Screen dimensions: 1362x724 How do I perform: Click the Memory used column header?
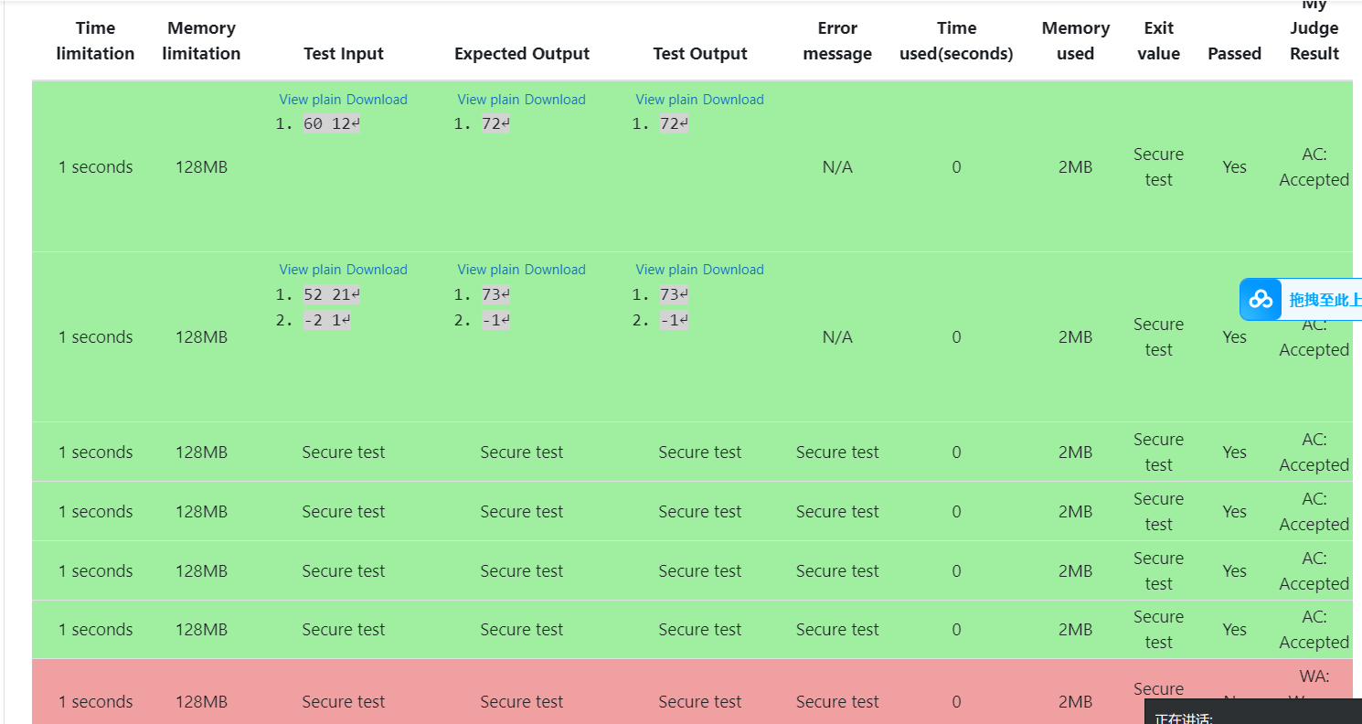click(1075, 41)
